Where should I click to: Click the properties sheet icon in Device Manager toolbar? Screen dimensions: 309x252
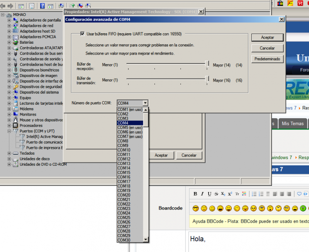coord(32,6)
